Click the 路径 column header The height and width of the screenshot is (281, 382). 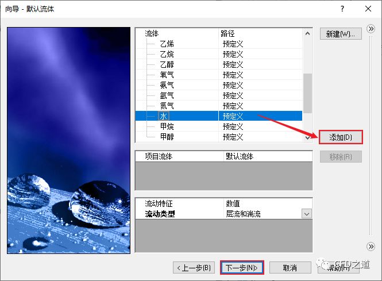(x=227, y=33)
